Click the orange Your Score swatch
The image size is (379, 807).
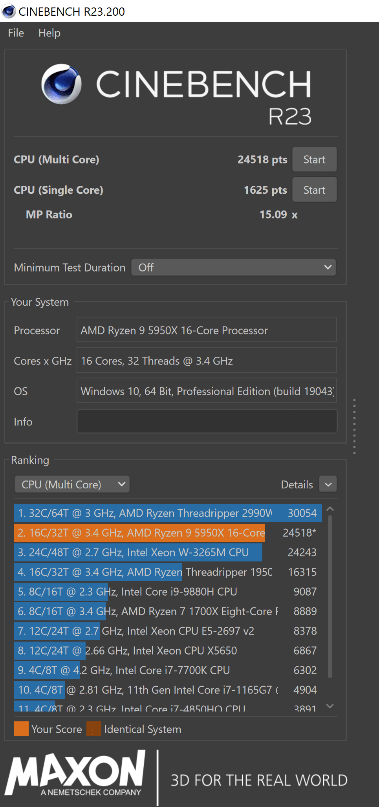[21, 729]
